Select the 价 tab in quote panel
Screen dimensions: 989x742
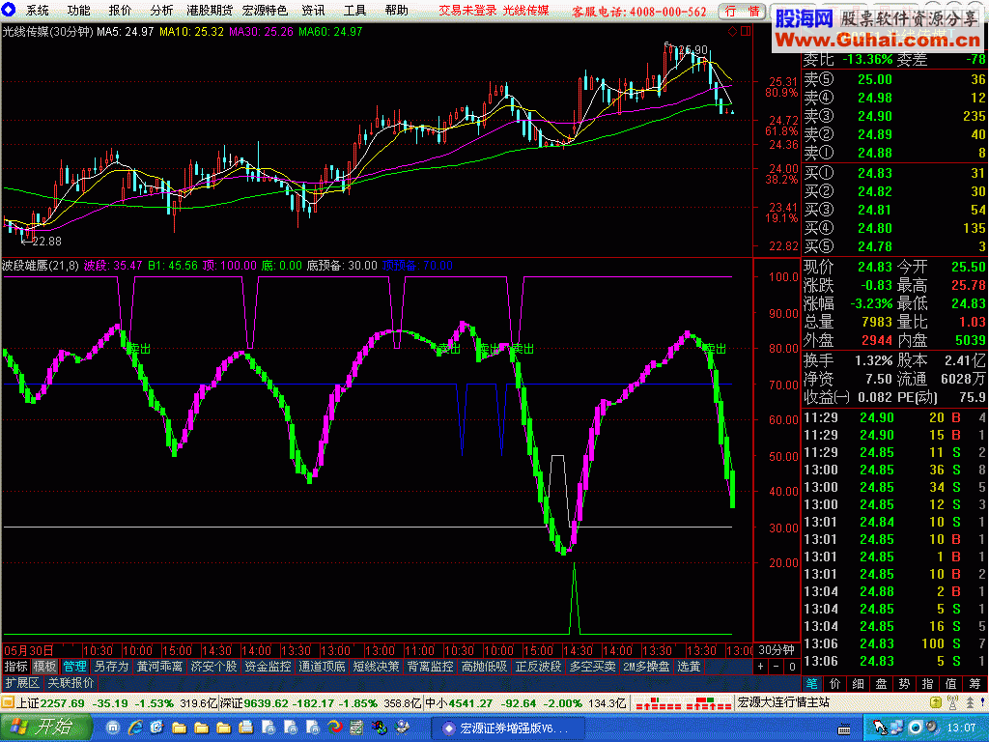point(835,683)
